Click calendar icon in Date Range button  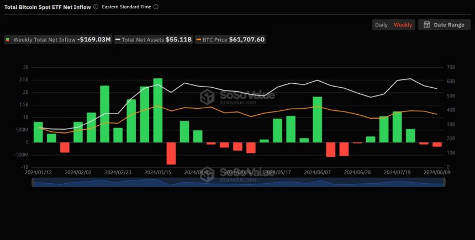coord(427,25)
